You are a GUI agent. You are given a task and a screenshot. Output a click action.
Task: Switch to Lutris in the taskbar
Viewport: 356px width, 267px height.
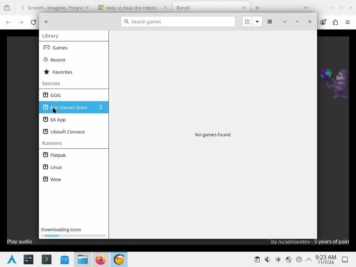[119, 259]
